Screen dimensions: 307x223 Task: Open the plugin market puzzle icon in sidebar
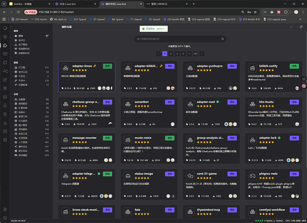(x=5, y=45)
